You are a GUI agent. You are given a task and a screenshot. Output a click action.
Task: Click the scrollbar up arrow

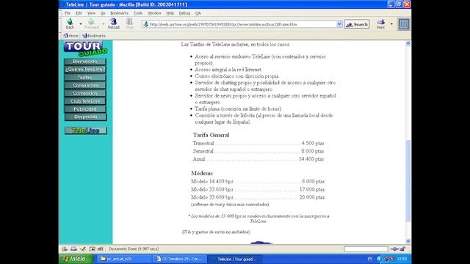[x=408, y=43]
